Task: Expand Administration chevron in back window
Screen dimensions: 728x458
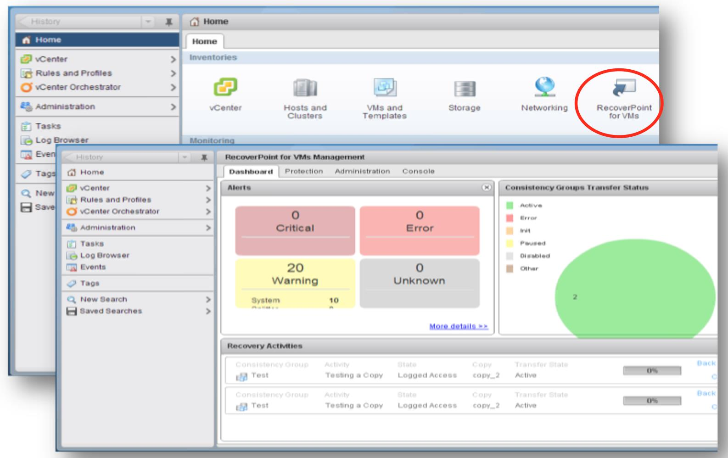Action: [173, 107]
